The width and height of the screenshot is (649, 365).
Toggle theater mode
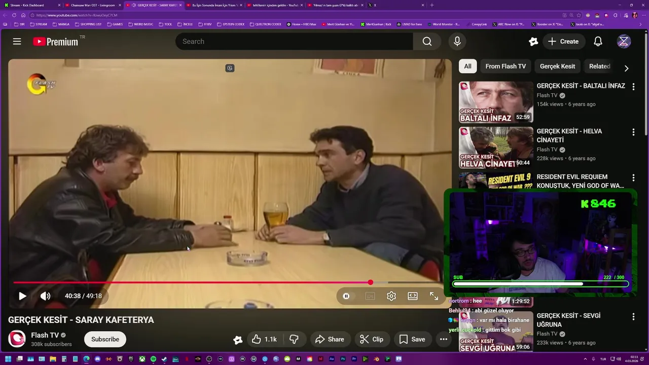point(413,296)
